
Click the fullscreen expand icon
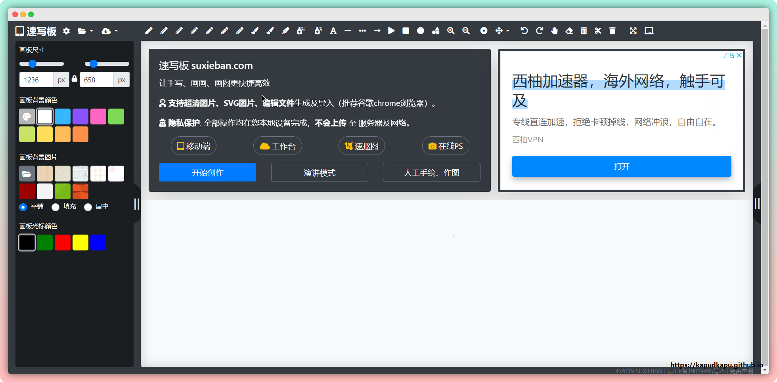point(633,31)
